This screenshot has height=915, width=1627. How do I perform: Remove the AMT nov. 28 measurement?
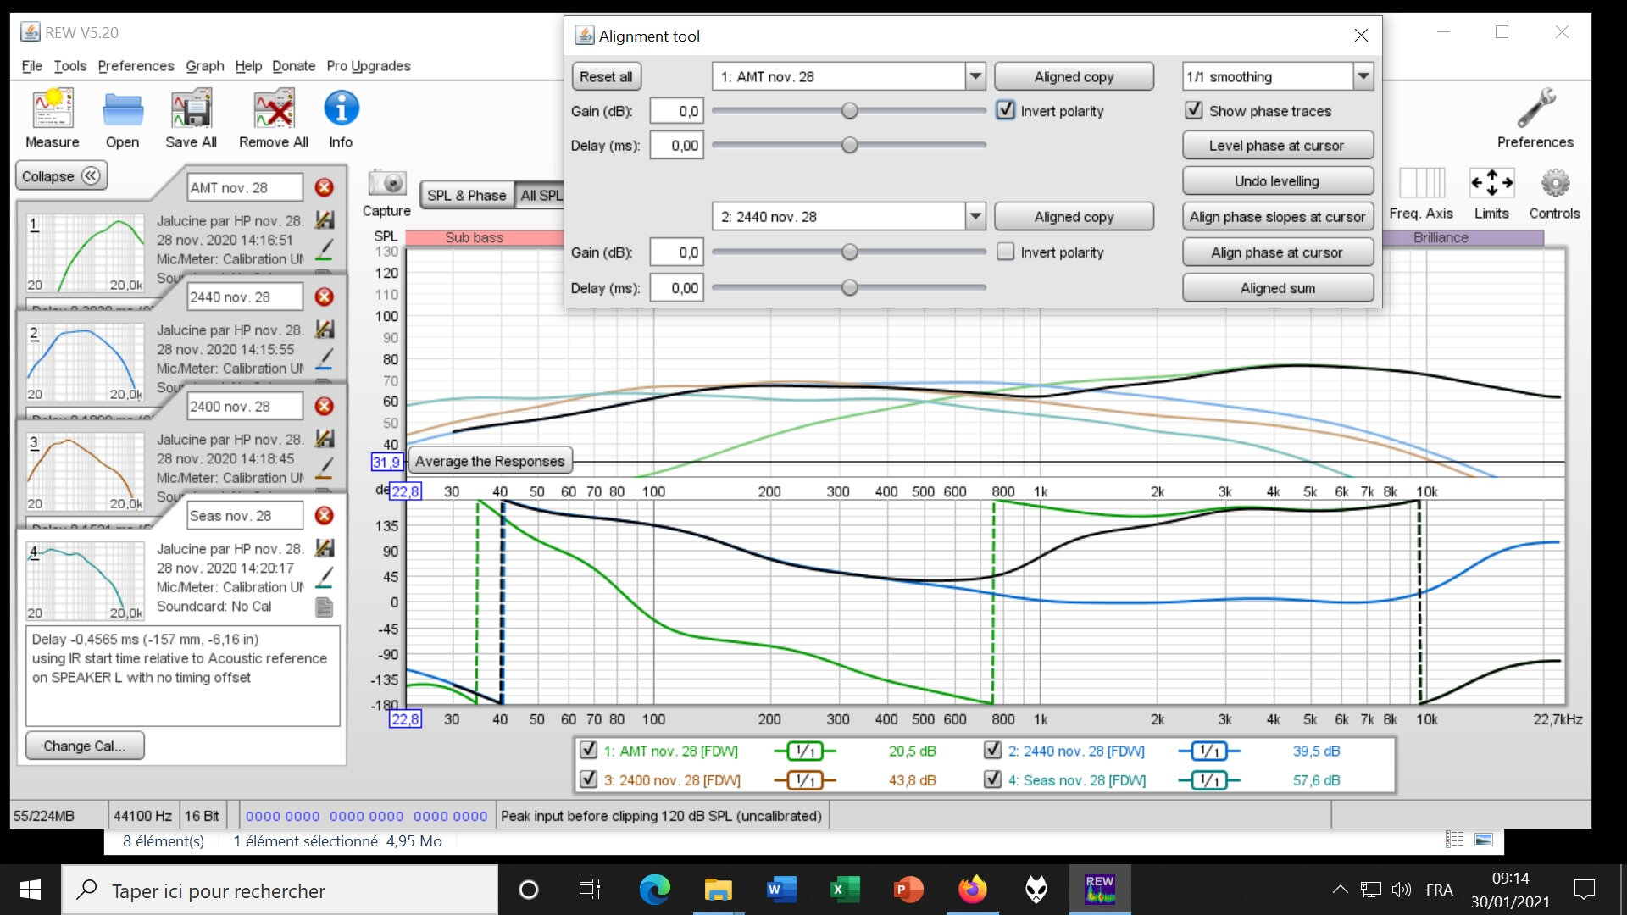[324, 187]
